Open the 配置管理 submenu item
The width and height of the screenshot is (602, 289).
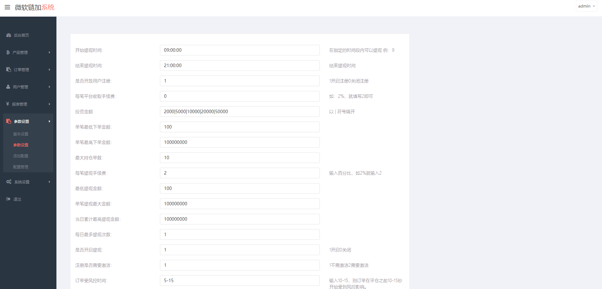pos(20,167)
